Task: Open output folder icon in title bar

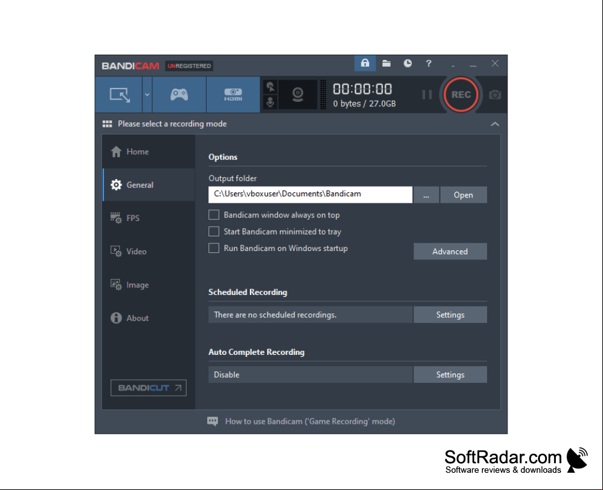Action: point(386,64)
